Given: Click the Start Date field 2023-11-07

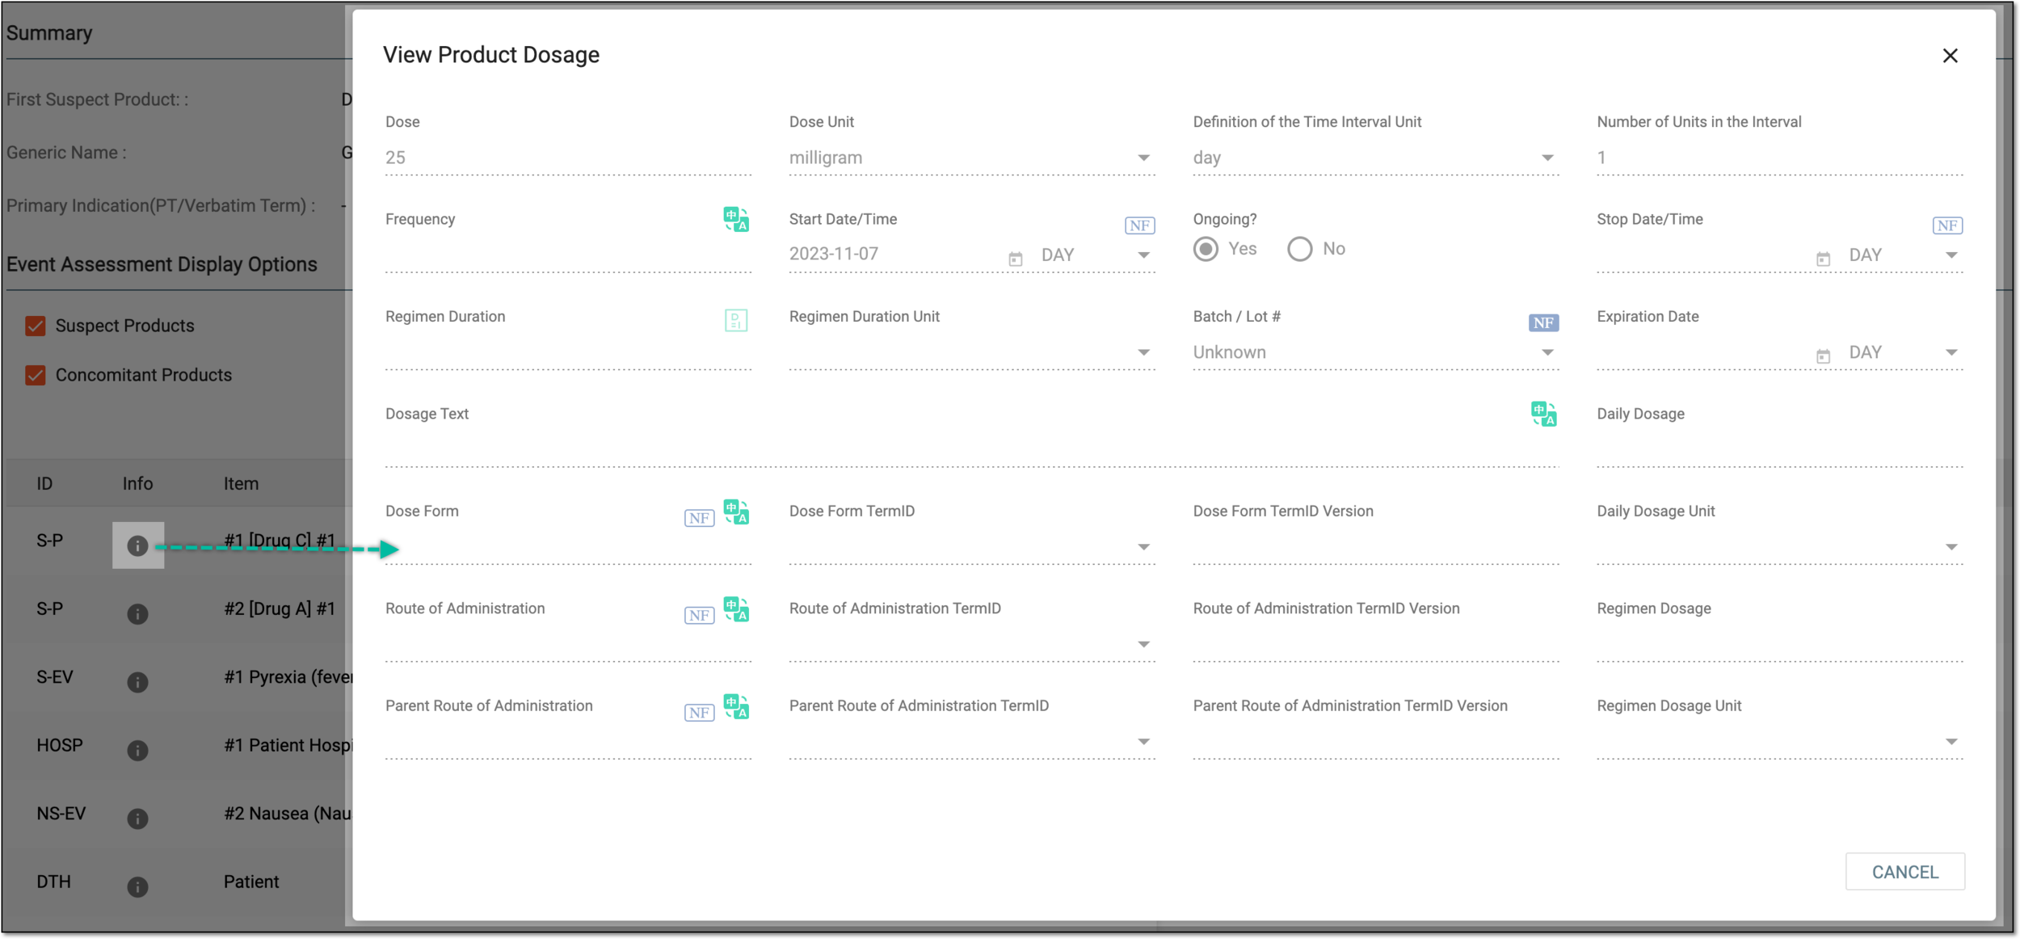Looking at the screenshot, I should [x=895, y=255].
